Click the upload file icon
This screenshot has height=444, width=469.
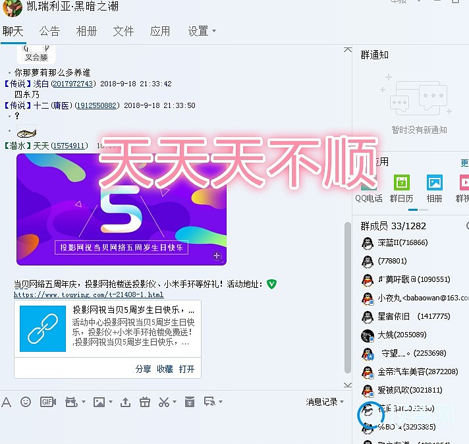125,402
